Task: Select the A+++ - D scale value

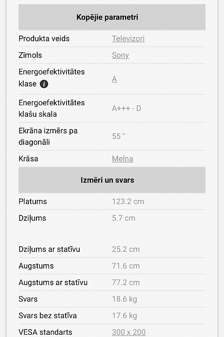Action: [126, 108]
